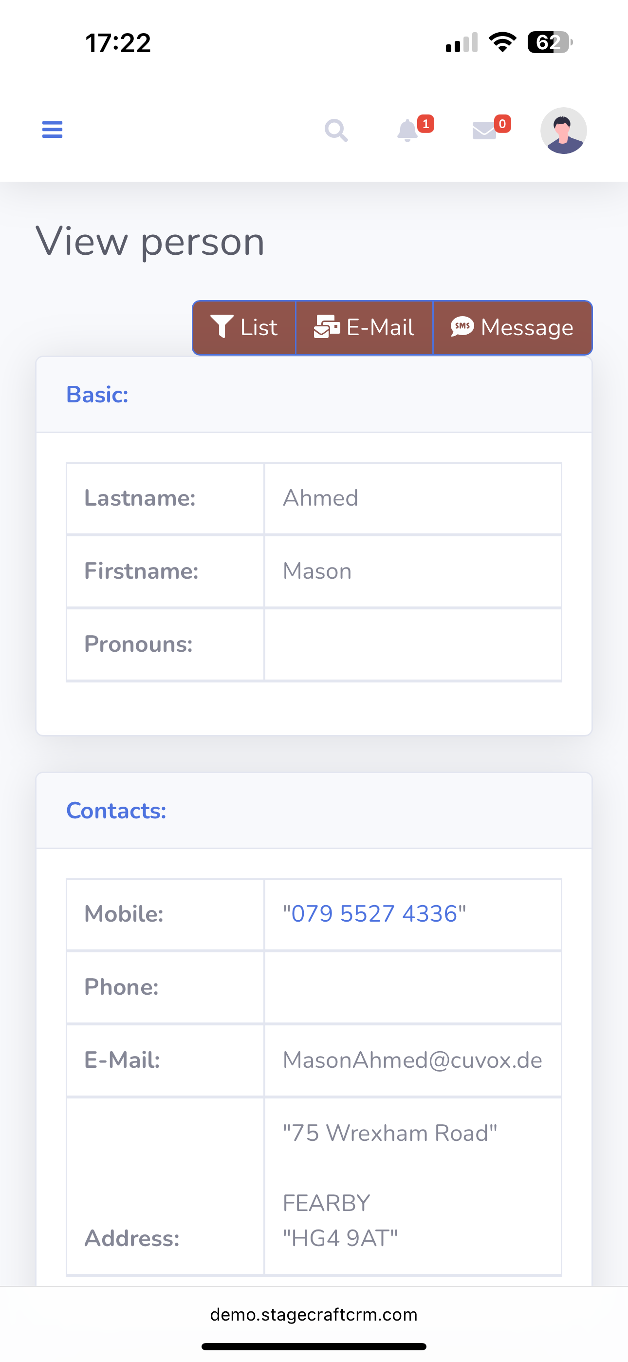Tap the Lastname value Ahmed

321,498
